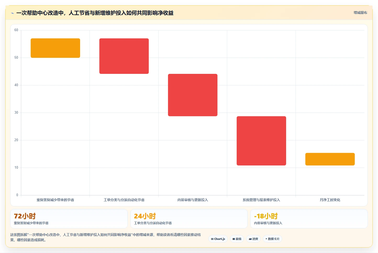Screen dimensions: 378x253
Task: Click the y-axis value 60
Action: pyautogui.click(x=16, y=30)
